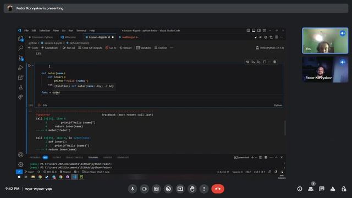Select your own video tile labeled You
The height and width of the screenshot is (198, 352).
coord(325,41)
